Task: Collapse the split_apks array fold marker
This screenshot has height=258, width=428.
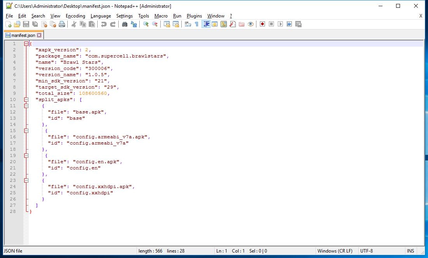Action: tap(26, 99)
